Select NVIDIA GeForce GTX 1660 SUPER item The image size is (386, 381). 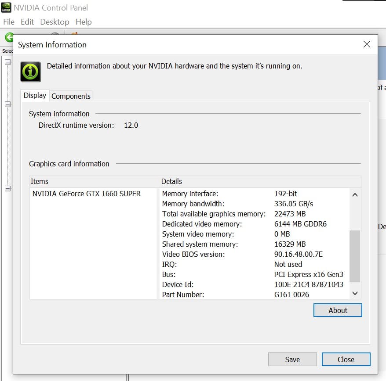coord(87,194)
